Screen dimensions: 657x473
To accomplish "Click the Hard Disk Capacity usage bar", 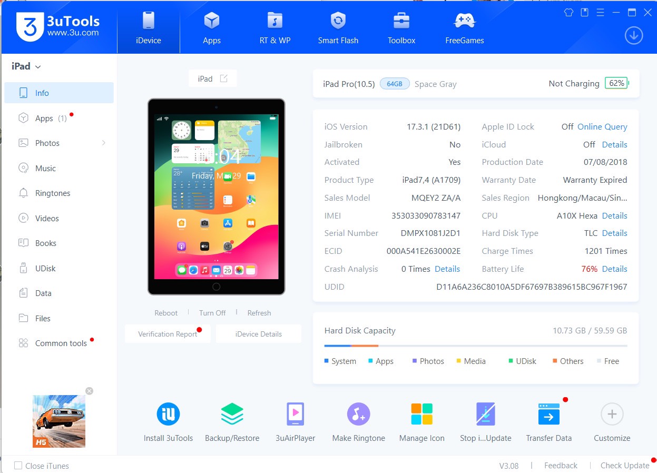I will click(x=475, y=346).
